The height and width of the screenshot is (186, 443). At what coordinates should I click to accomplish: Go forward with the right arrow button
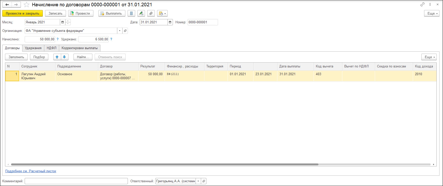tap(16, 5)
